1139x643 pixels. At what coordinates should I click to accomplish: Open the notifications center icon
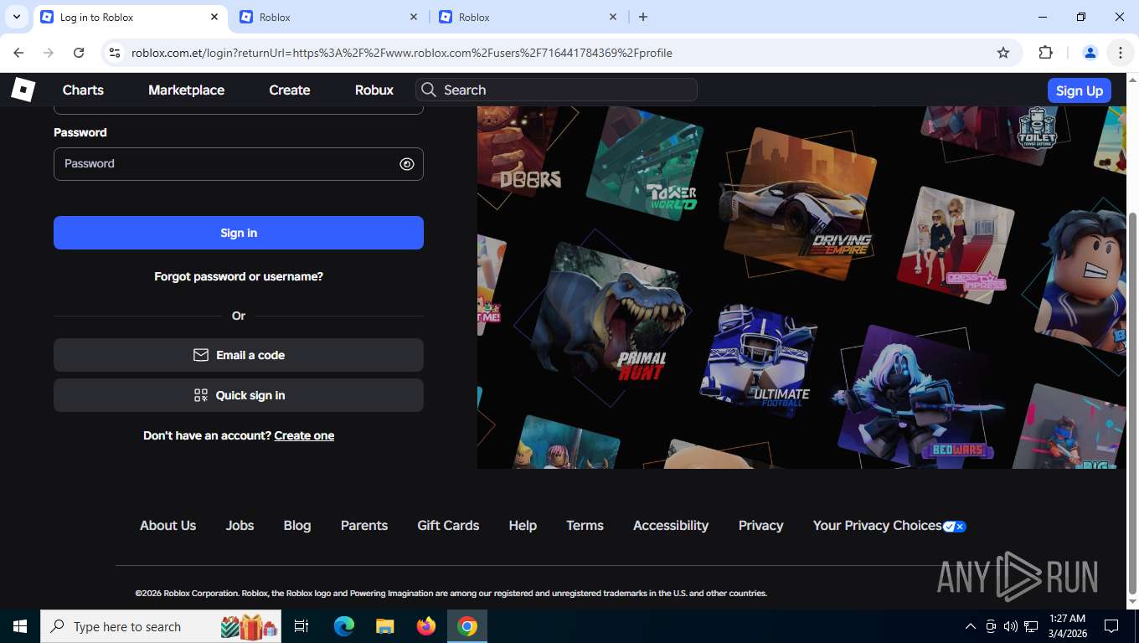point(1111,626)
